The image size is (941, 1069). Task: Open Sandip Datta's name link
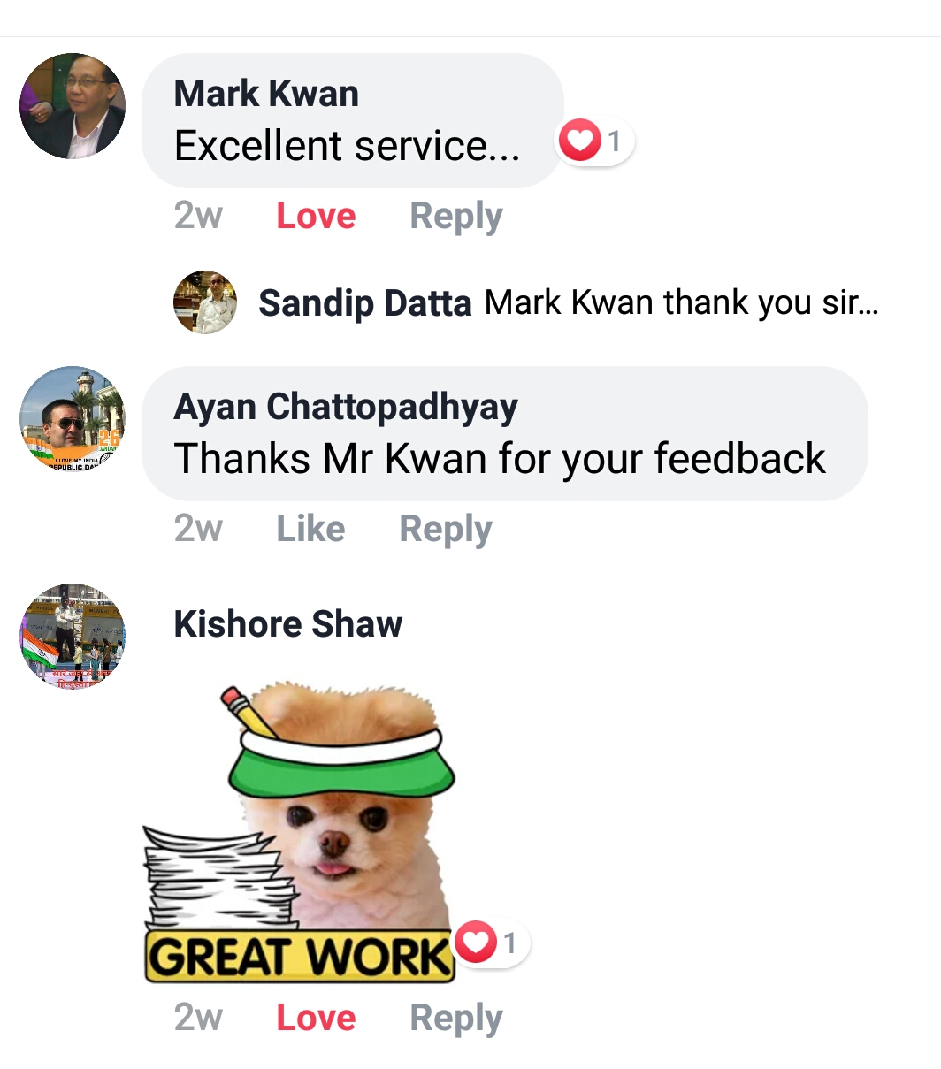coord(365,303)
